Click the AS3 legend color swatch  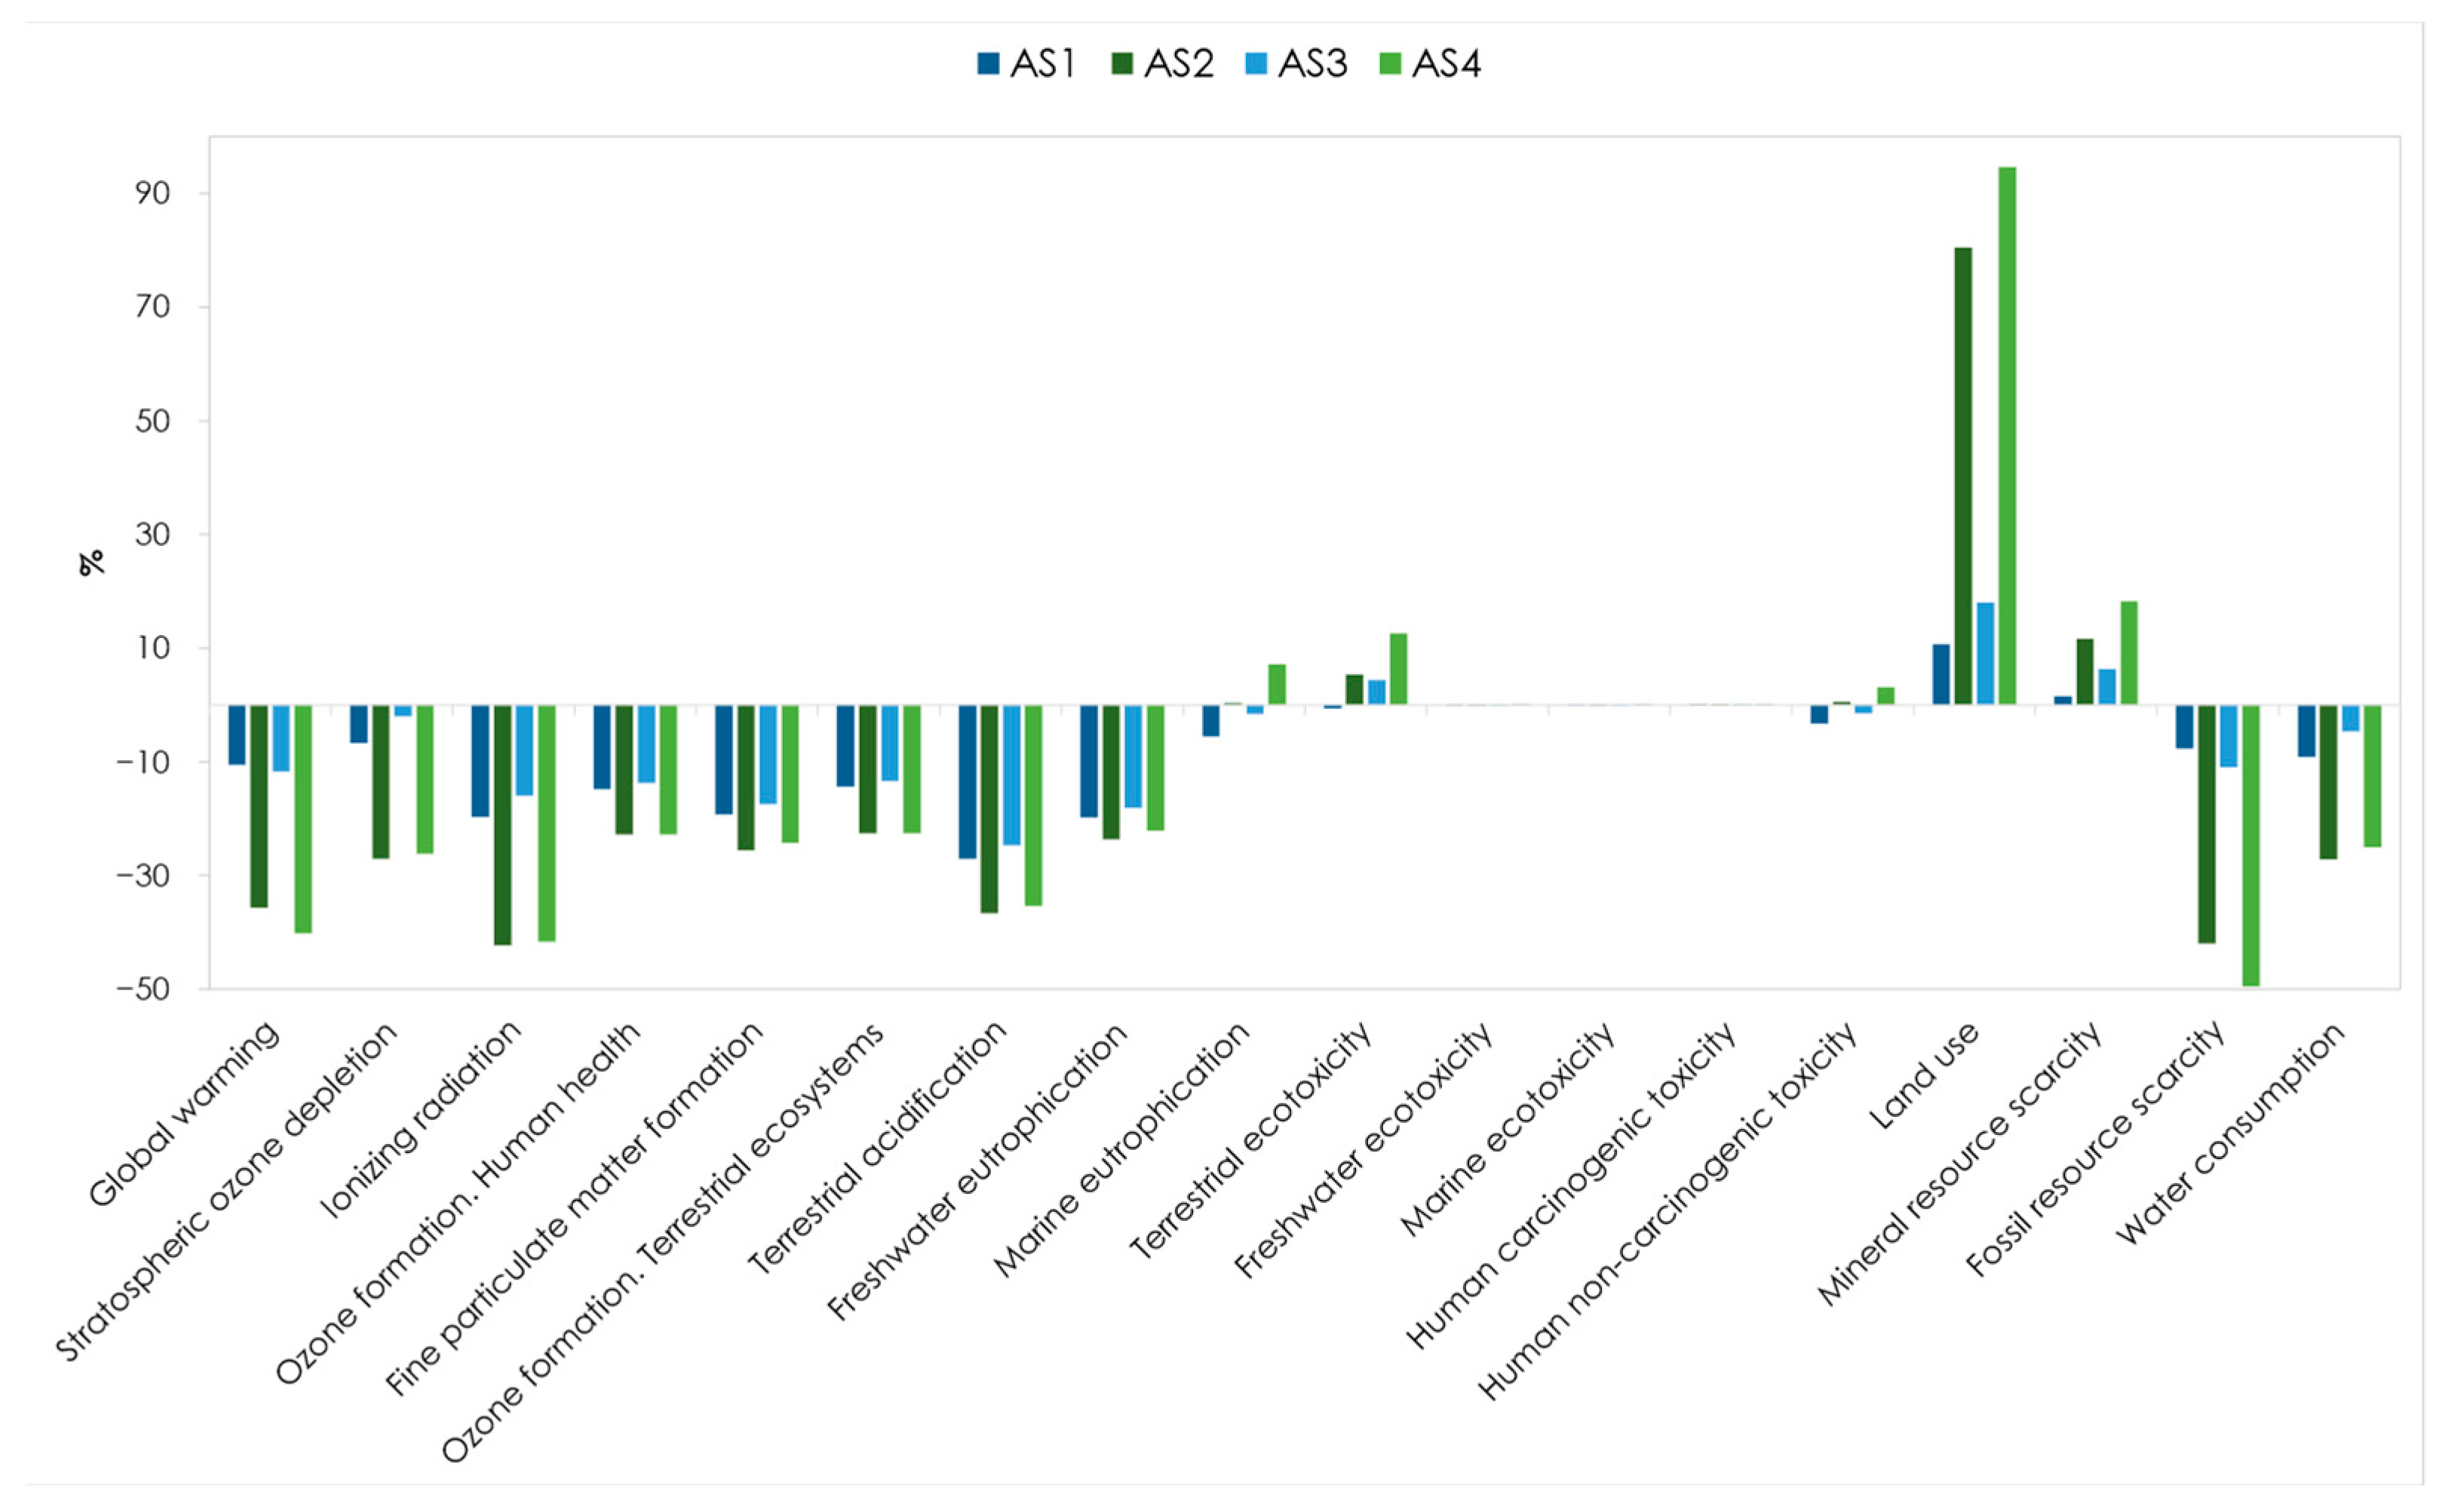pyautogui.click(x=1256, y=64)
